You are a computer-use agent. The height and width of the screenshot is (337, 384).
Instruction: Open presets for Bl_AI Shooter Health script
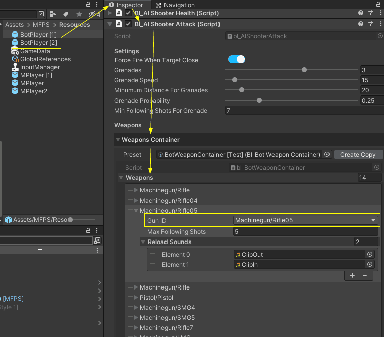pos(371,13)
